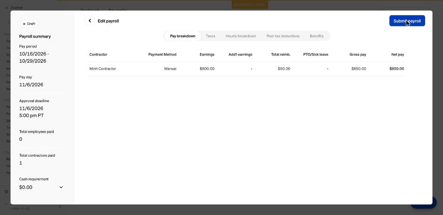Select the Minh Contractor row name

point(103,69)
